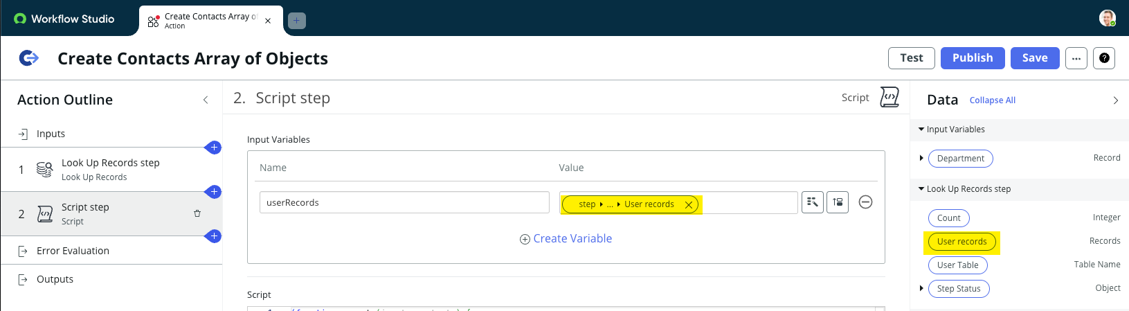Open the help question mark icon
Image resolution: width=1129 pixels, height=311 pixels.
tap(1104, 58)
